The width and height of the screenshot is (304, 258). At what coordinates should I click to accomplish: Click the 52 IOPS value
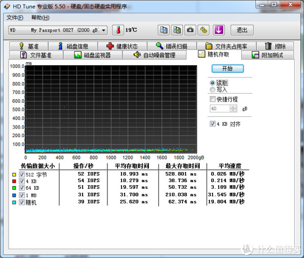pyautogui.click(x=89, y=174)
